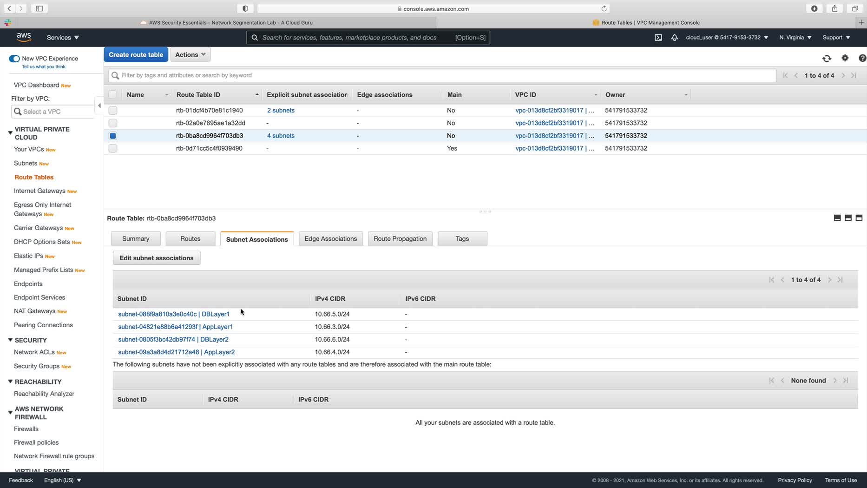Select route table rtb-0d71cc5c4f0939490 checkbox

click(113, 148)
